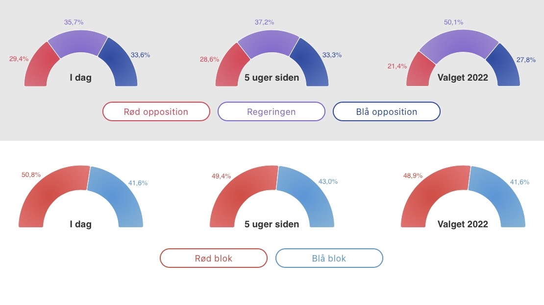Viewport: 544px width, 305px height.
Task: Click red 28,6% segment in 5 uger siden gauge
Action: [229, 67]
